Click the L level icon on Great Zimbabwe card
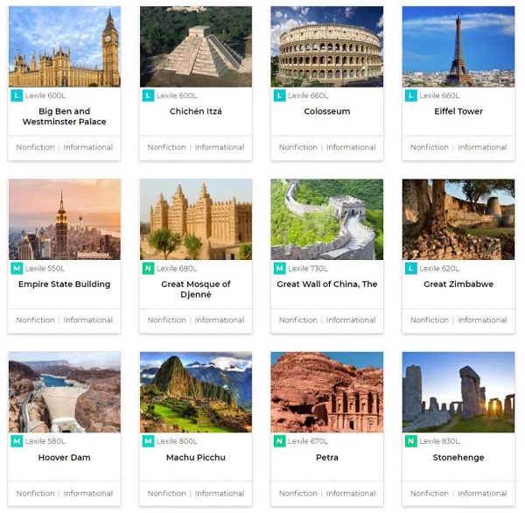Image resolution: width=525 pixels, height=513 pixels. pyautogui.click(x=411, y=269)
